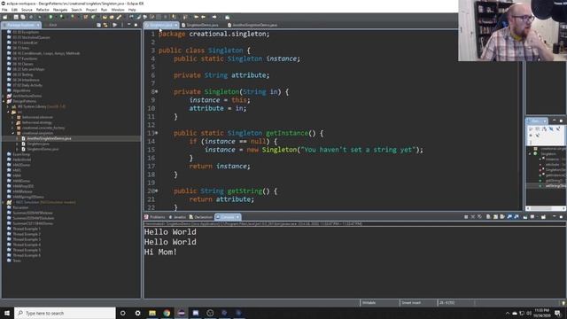Screen dimensions: 567x319
Task: Click 'Hi Mom!' console output line
Action: (x=160, y=252)
